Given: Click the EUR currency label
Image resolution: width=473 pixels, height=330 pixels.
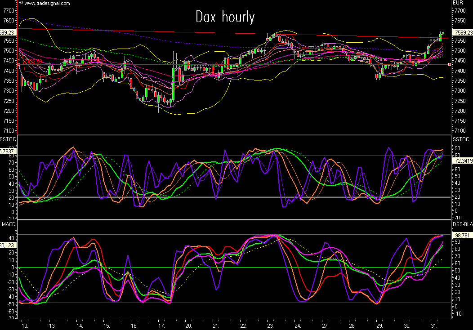Looking at the screenshot, I should pos(458,3).
